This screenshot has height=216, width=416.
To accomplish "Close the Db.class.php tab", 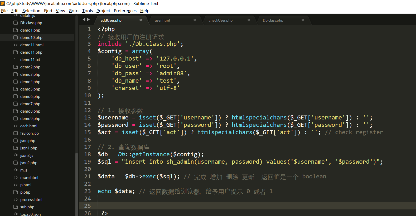I will [x=303, y=20].
